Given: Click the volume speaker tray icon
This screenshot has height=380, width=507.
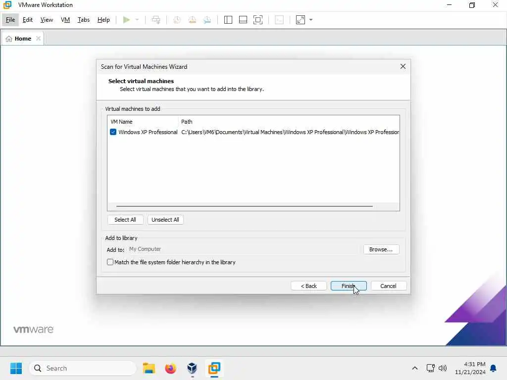Looking at the screenshot, I should pos(442,368).
